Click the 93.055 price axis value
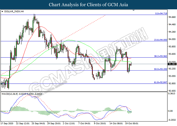Viewport: 177px width, 126px height. 172,76
